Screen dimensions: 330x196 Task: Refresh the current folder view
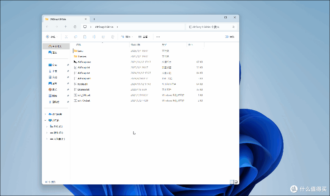coord(75,27)
